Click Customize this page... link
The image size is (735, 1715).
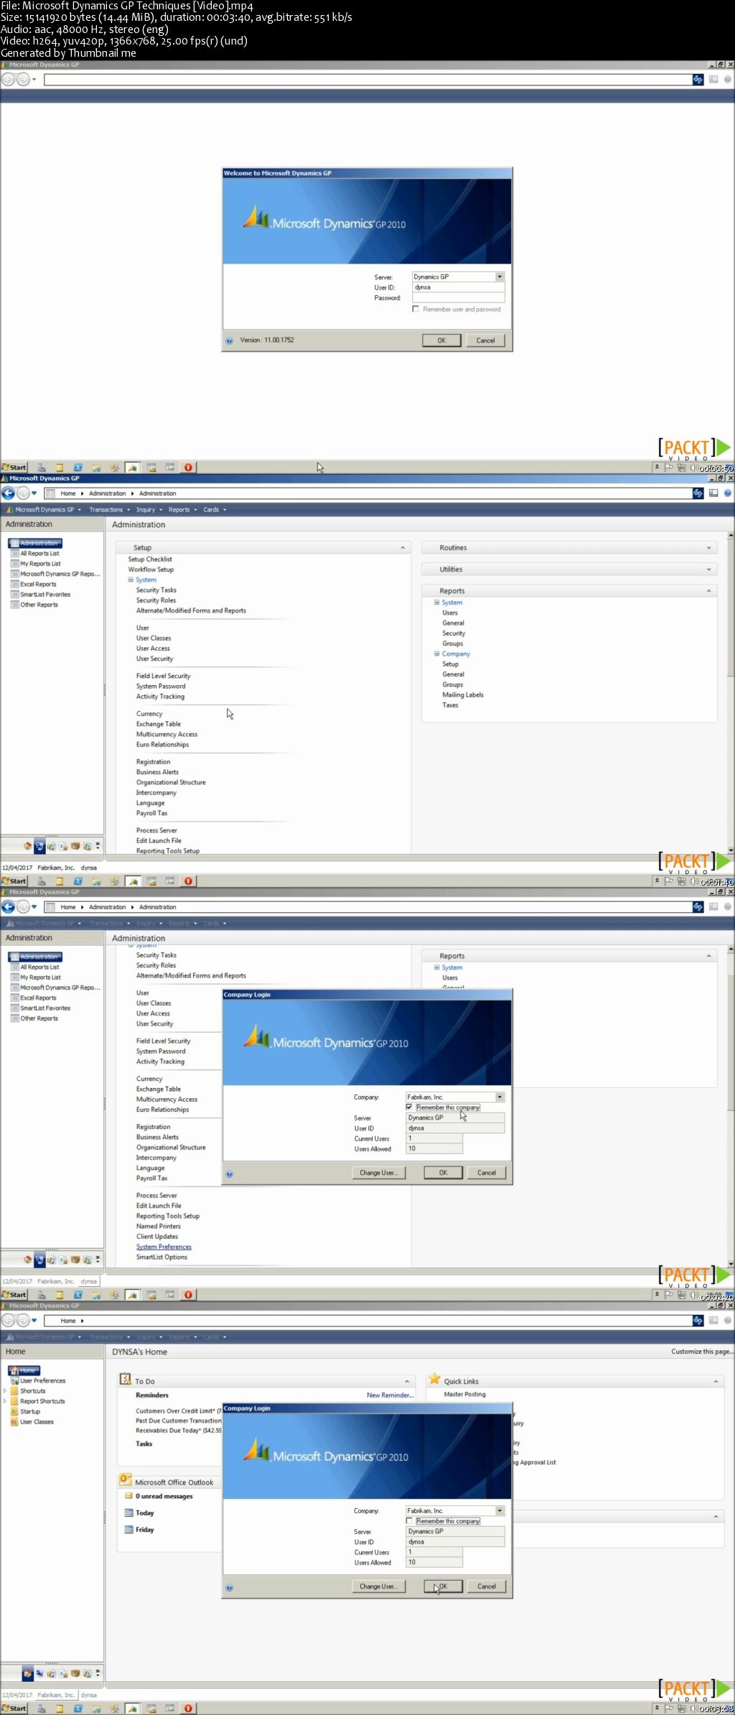(702, 1351)
